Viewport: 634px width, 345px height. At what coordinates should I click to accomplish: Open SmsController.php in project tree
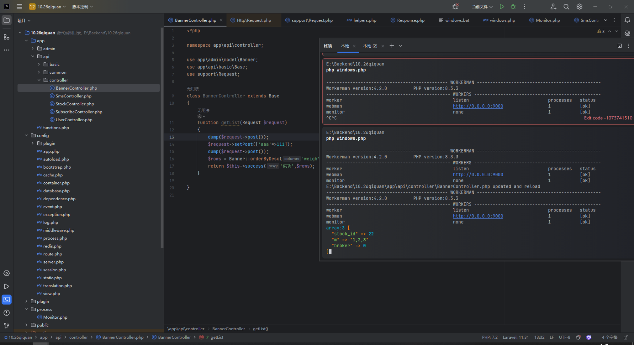click(x=73, y=96)
